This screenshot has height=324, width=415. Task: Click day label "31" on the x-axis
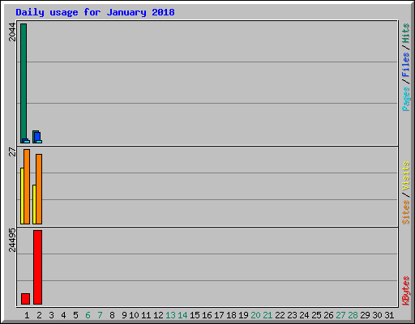click(389, 315)
